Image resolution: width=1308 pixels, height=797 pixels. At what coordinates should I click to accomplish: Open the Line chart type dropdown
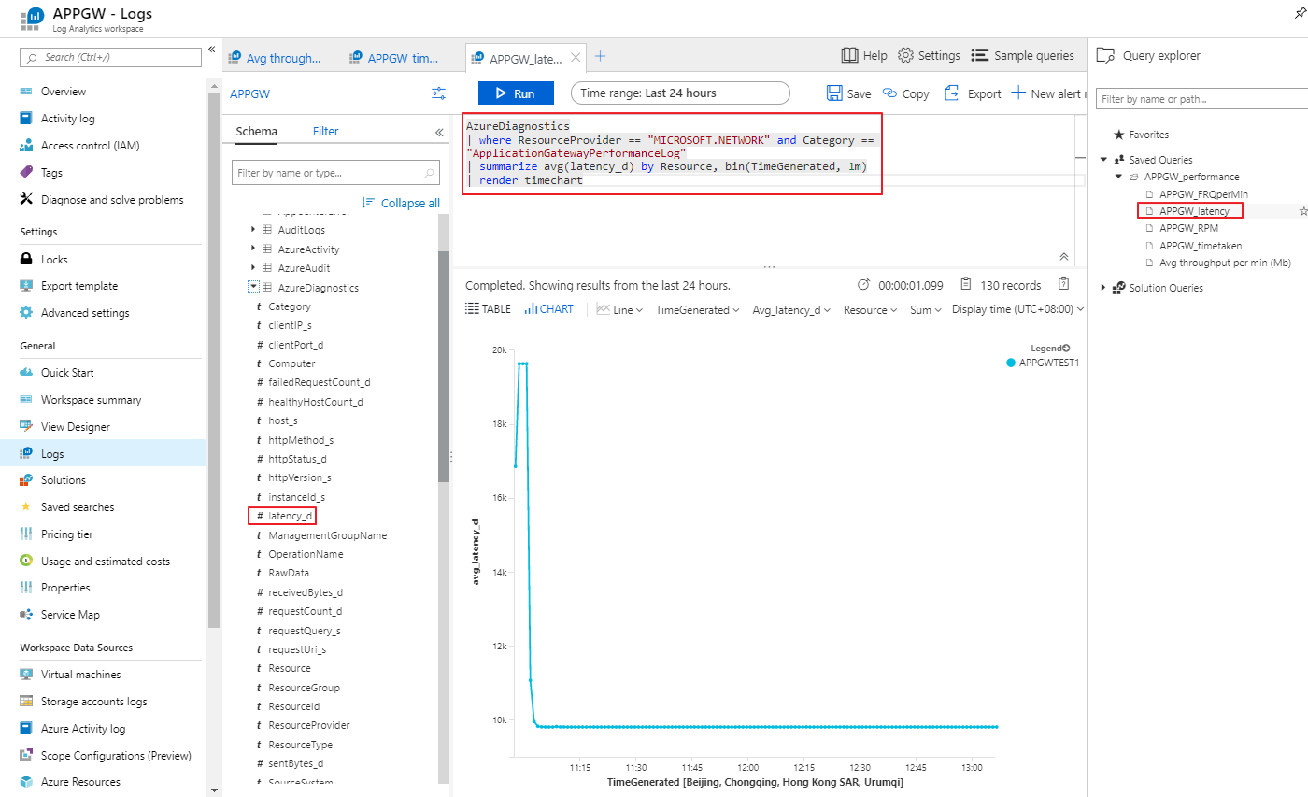pyautogui.click(x=620, y=309)
